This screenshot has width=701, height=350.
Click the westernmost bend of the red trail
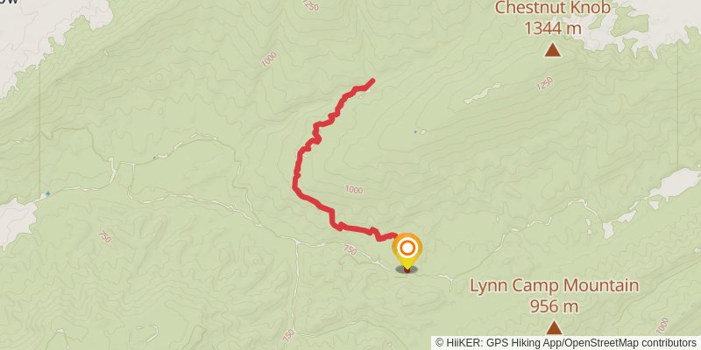point(295,186)
